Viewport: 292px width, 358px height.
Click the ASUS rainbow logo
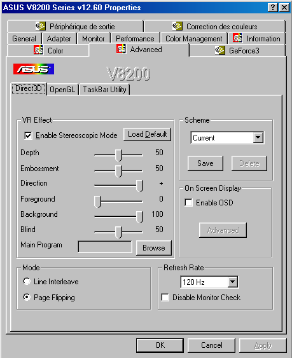click(34, 69)
